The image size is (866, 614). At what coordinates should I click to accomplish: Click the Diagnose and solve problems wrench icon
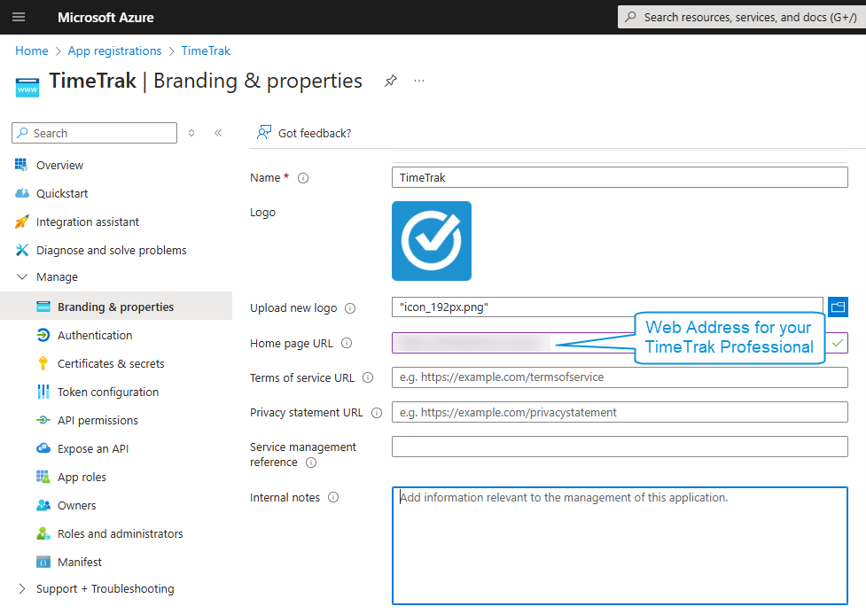tap(21, 250)
